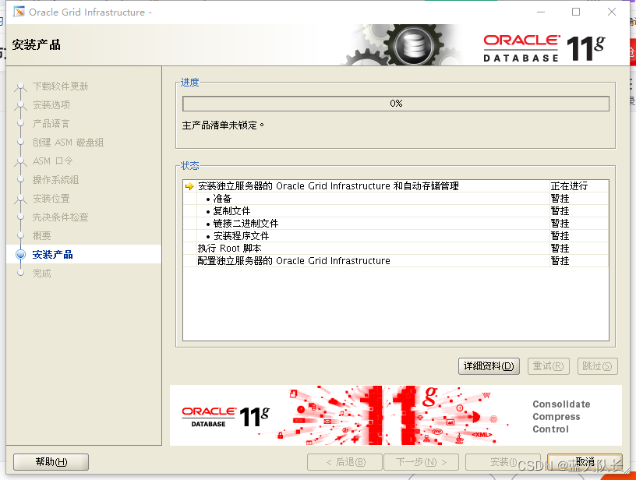Click the 安装产品 active step bullet
Screen dimensions: 636x480
pyautogui.click(x=20, y=255)
